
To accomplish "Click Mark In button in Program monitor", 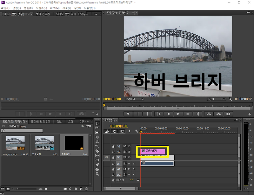I will (138, 114).
